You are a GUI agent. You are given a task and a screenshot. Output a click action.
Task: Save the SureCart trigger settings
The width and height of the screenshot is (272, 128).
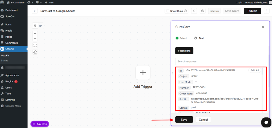tap(184, 120)
